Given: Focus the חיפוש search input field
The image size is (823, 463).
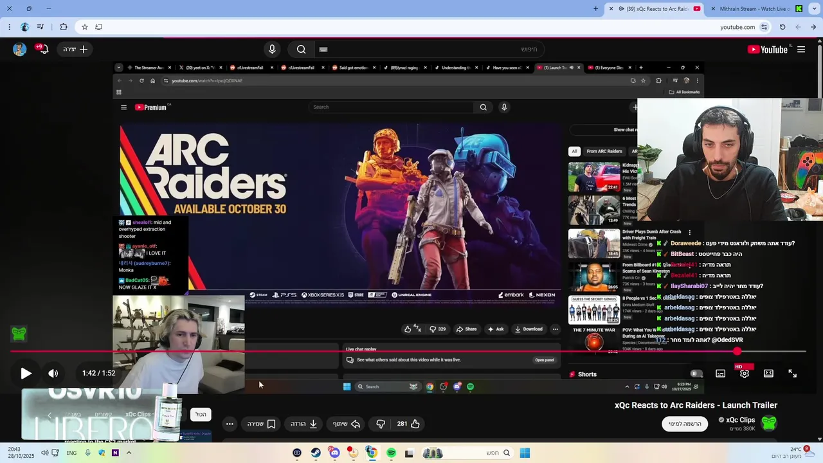Looking at the screenshot, I should pos(431,50).
